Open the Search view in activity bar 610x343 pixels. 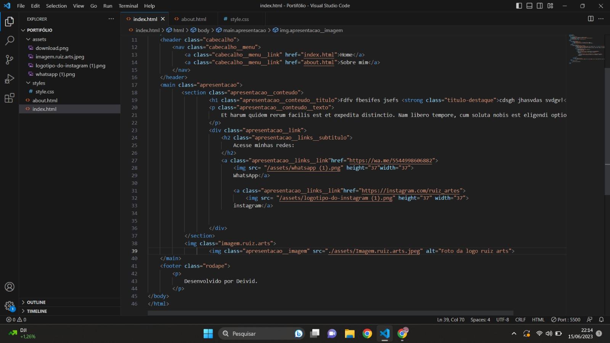(10, 40)
